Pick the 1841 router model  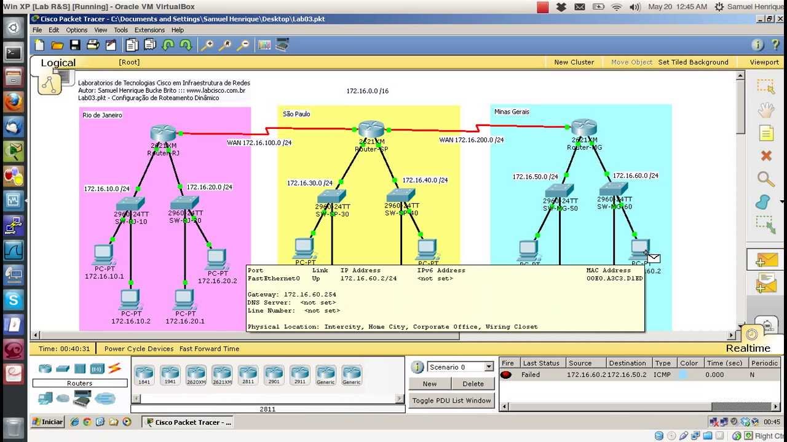coord(144,375)
